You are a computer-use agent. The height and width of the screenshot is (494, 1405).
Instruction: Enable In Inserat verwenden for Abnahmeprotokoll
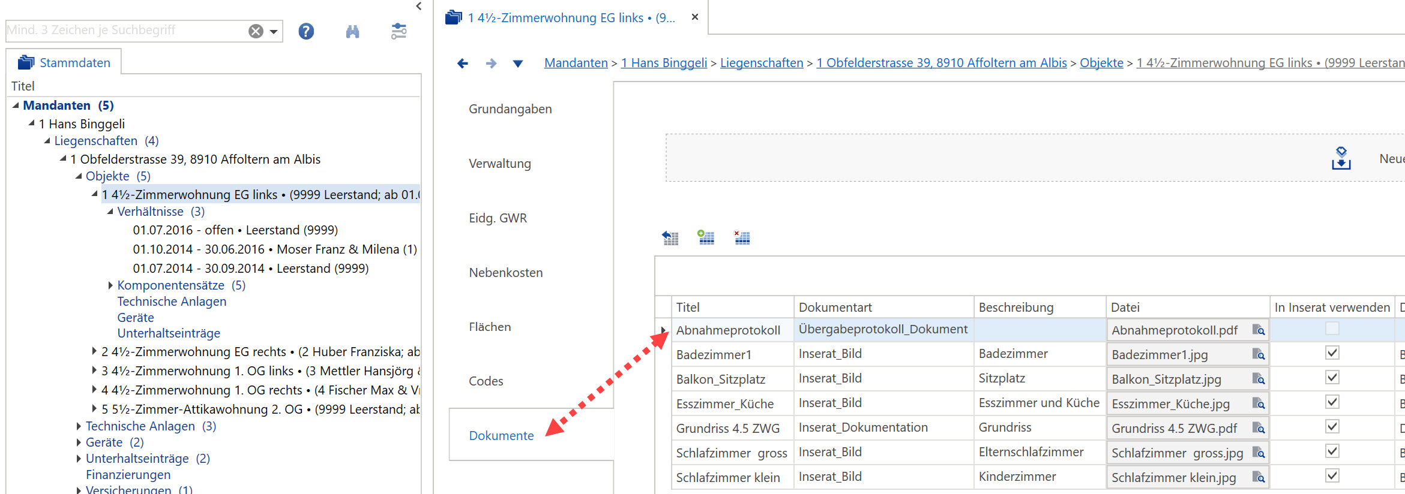tap(1332, 328)
